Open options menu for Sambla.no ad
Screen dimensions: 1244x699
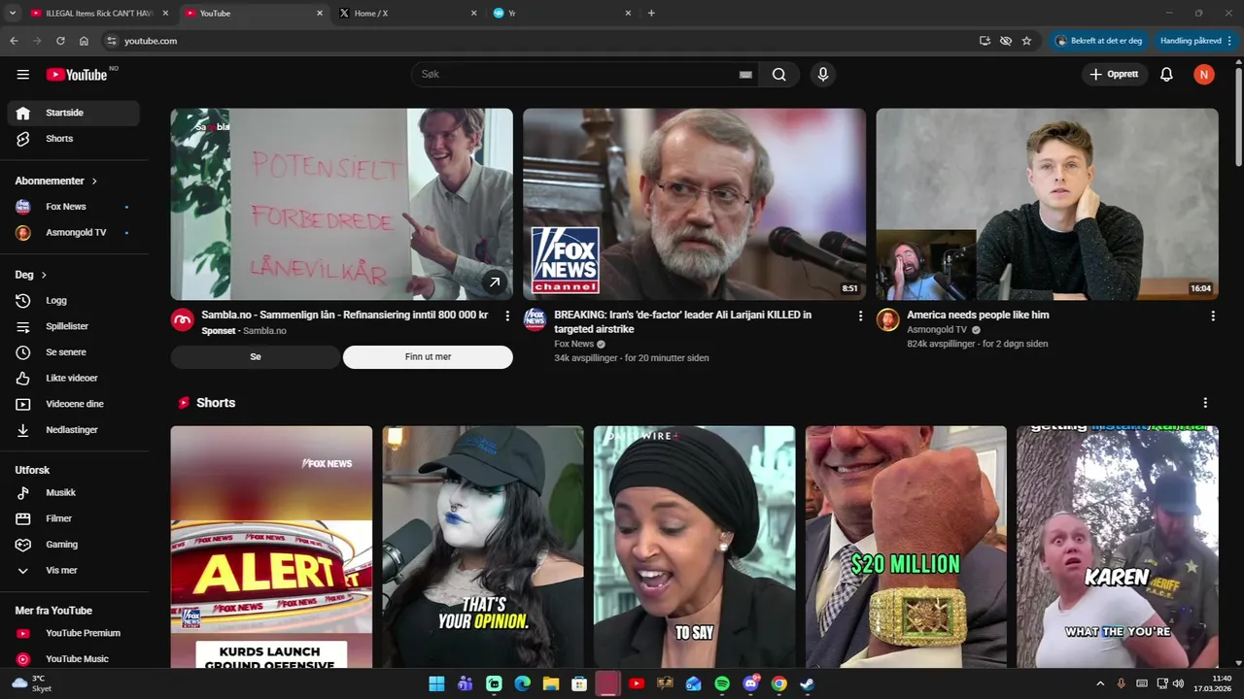[507, 316]
